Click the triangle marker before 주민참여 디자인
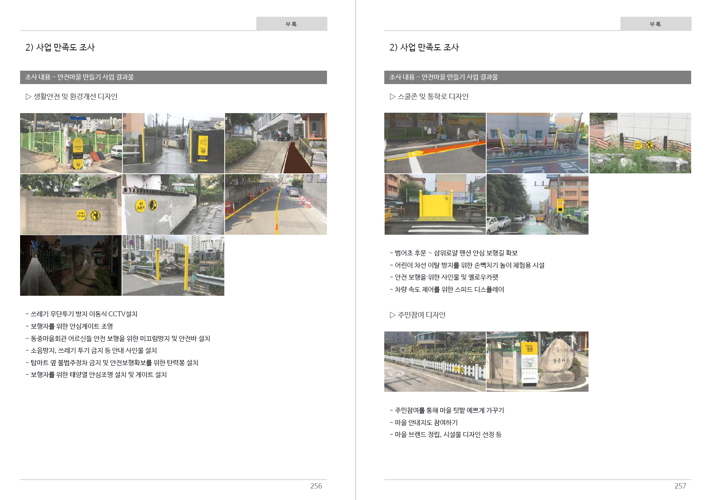This screenshot has width=712, height=500. pos(392,315)
